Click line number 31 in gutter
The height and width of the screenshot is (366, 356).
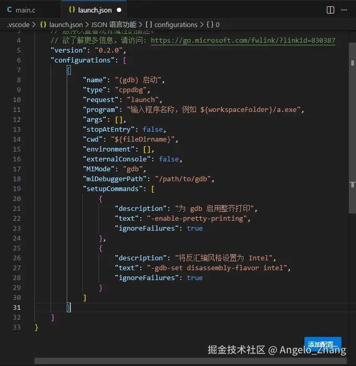17,307
